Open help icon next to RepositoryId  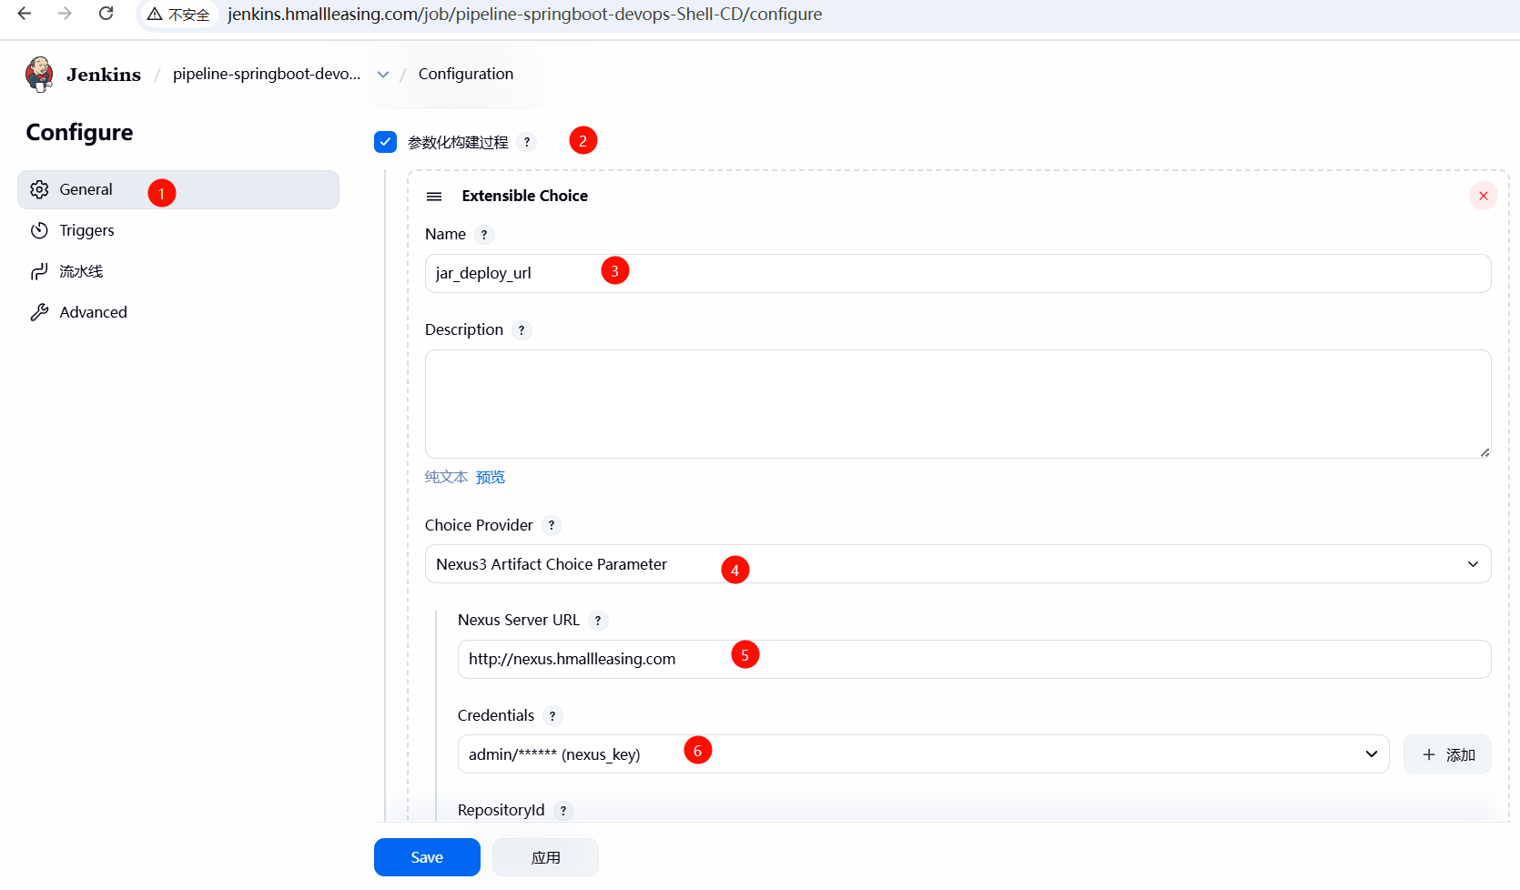pyautogui.click(x=562, y=811)
